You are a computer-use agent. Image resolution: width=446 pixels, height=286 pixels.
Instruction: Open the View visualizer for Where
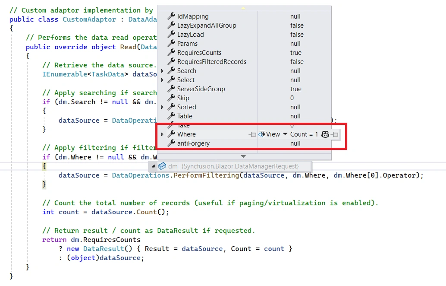click(x=273, y=134)
